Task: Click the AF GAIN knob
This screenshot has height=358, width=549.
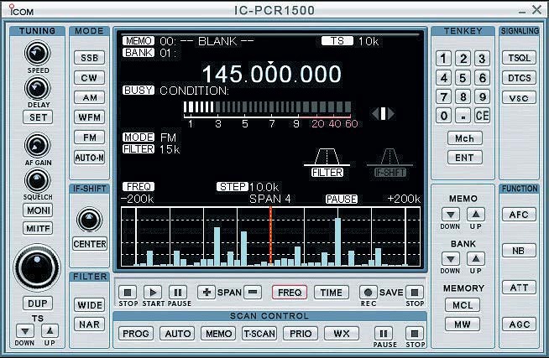Action: coord(37,144)
